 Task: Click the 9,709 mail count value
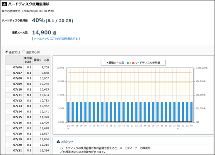tap(45, 67)
